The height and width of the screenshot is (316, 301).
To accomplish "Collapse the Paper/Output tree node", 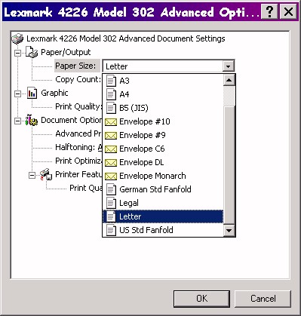I will click(17, 53).
